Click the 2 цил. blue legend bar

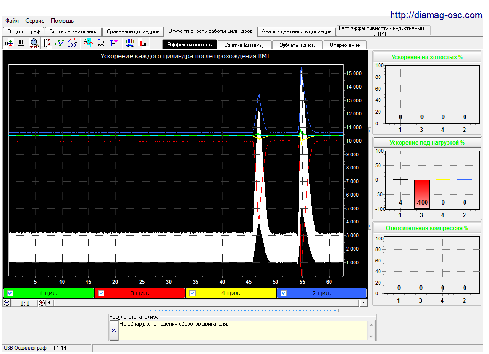(x=322, y=293)
